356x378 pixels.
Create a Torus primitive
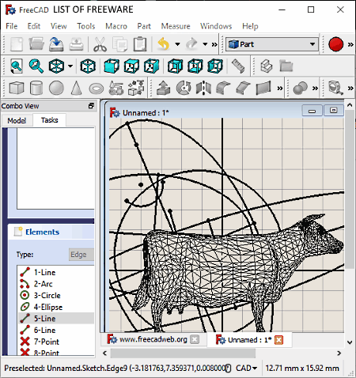[x=97, y=89]
